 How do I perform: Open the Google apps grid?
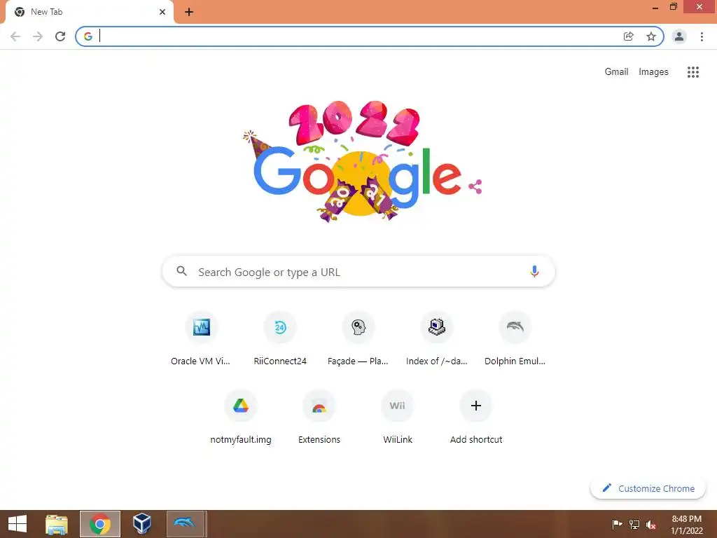pos(693,72)
